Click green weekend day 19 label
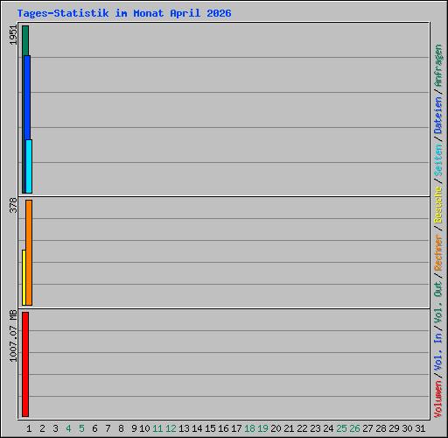The width and height of the screenshot is (448, 438). tap(262, 428)
